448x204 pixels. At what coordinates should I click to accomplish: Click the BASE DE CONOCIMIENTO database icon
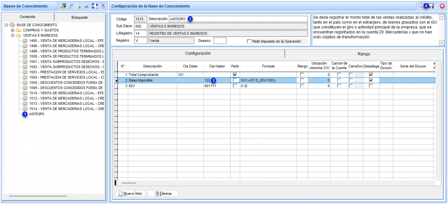pos(13,25)
